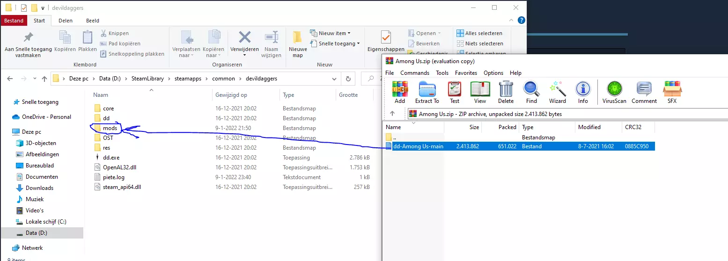Click Explorer help question mark icon
The image size is (728, 261).
[521, 20]
